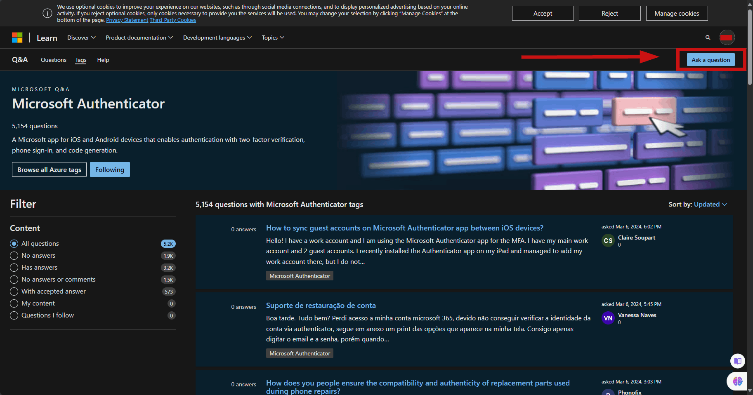Click Browse all Azure tags button

pos(49,169)
